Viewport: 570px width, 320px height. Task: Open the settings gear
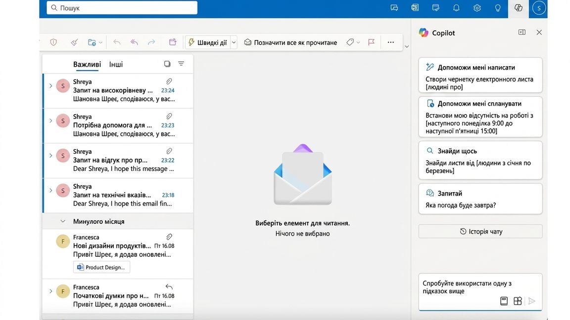pyautogui.click(x=477, y=7)
